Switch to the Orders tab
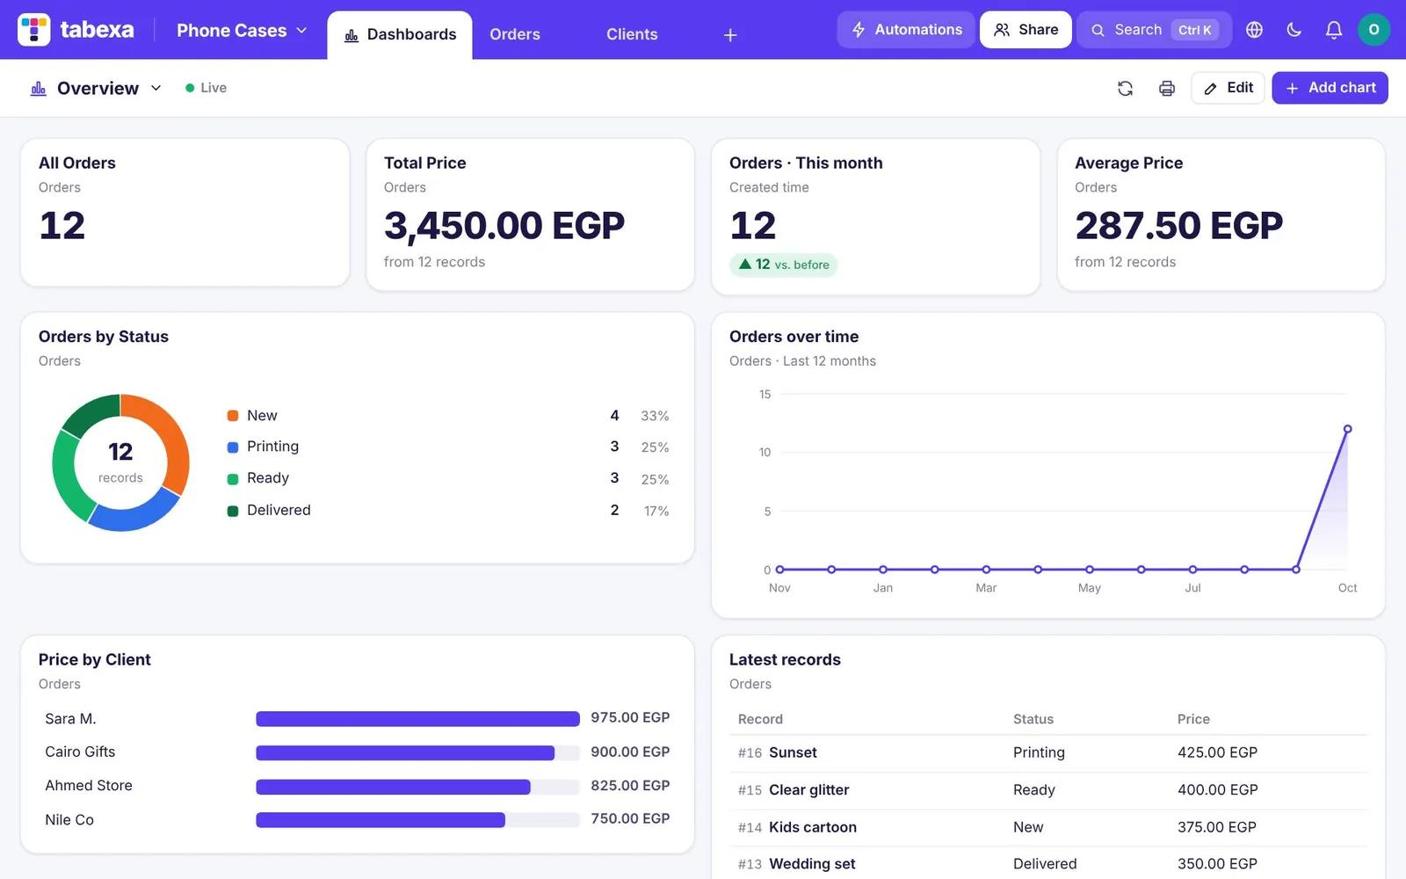The image size is (1406, 879). [x=515, y=34]
